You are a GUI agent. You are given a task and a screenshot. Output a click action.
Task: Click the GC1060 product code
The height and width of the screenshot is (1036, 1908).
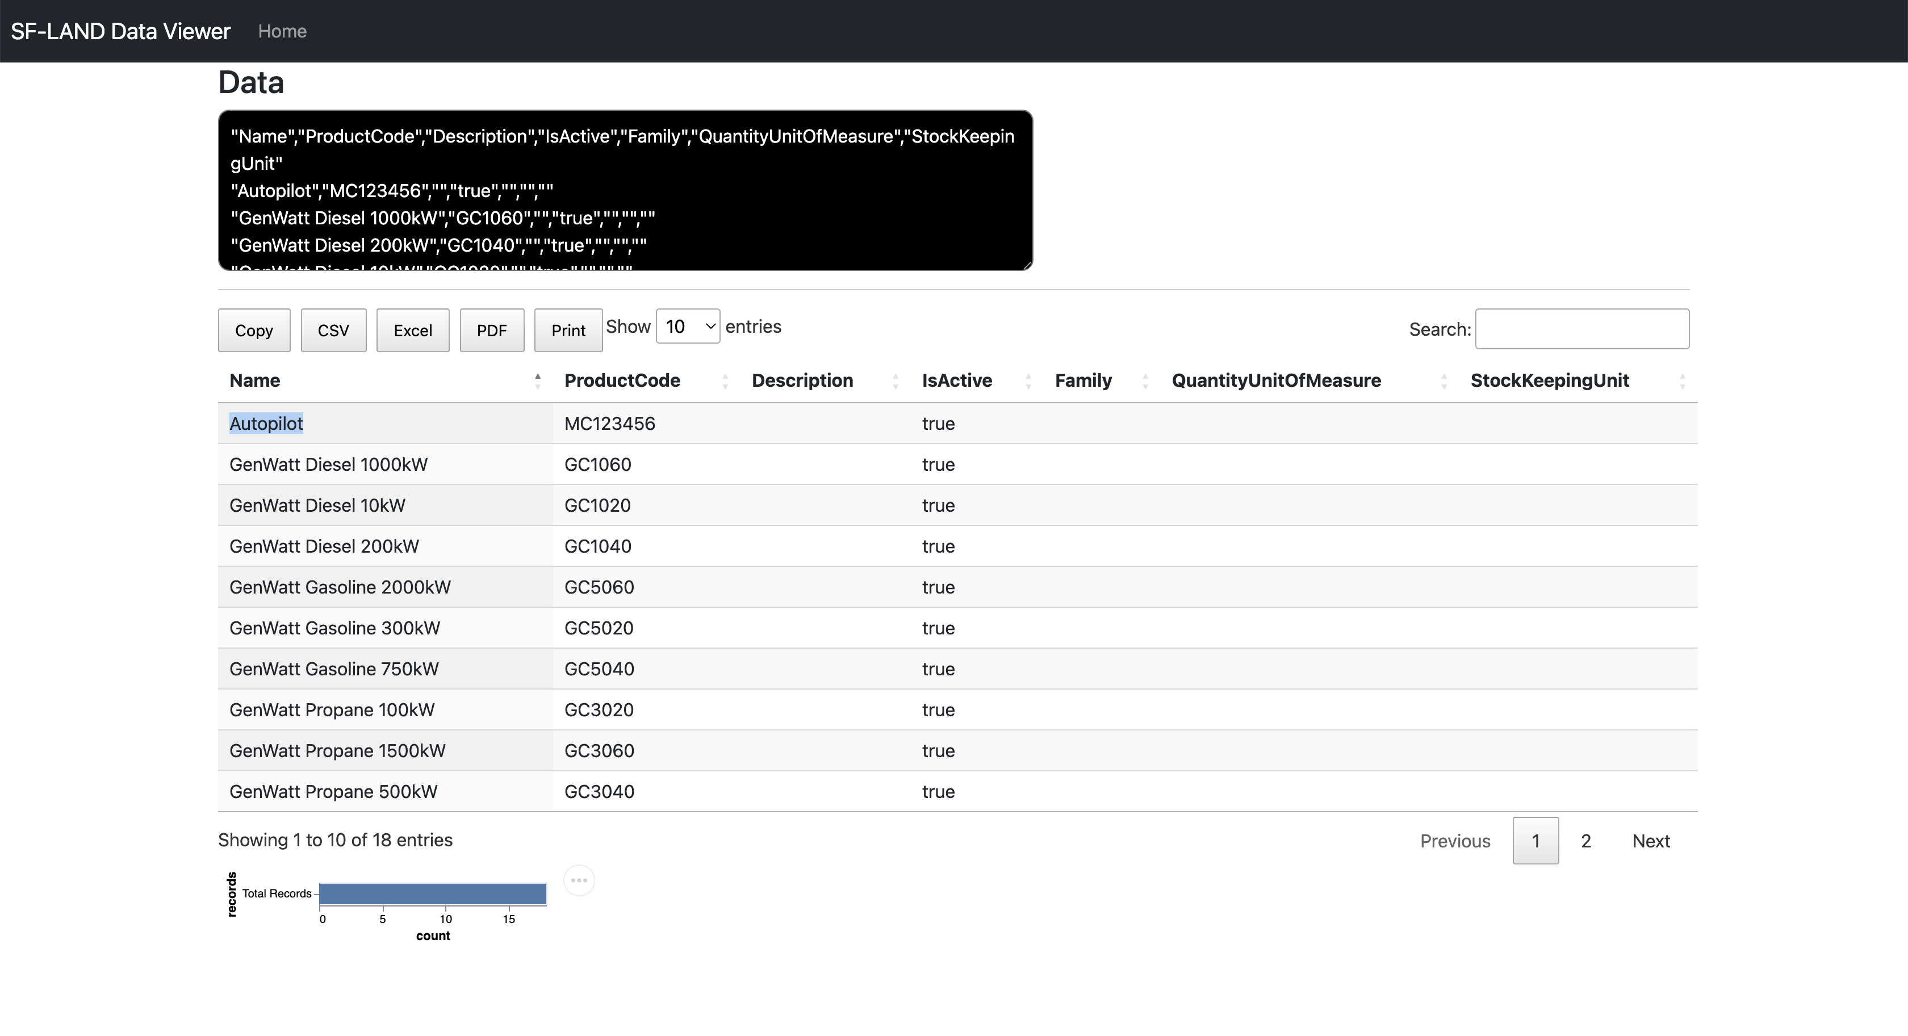click(598, 465)
